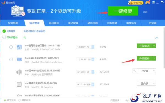
Task: Click the green check 设备异常 icon
Action: coord(4,31)
